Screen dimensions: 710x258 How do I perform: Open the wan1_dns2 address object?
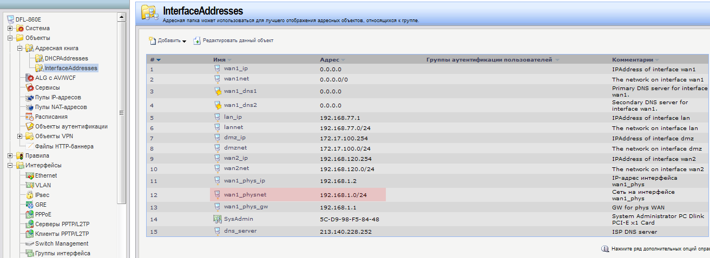tap(240, 105)
